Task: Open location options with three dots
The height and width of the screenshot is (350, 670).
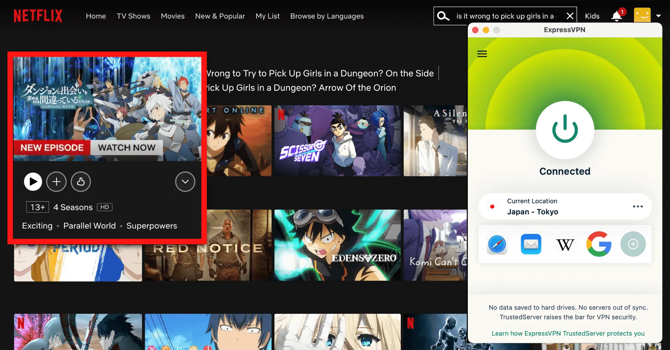Action: [x=638, y=206]
